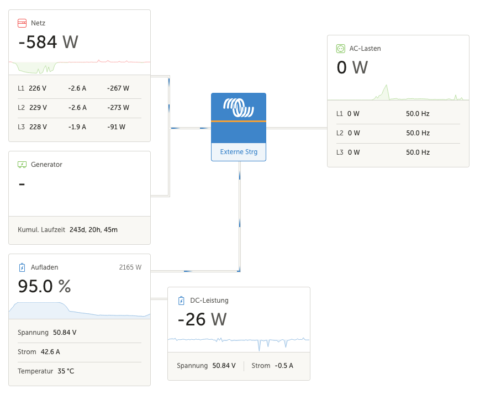
Task: Click the red Netz grid icon
Action: click(x=22, y=23)
